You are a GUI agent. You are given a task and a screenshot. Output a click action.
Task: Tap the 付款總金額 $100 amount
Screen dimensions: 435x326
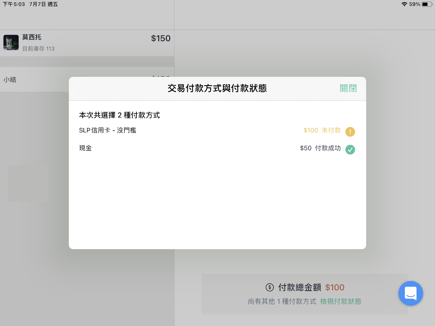pyautogui.click(x=335, y=287)
